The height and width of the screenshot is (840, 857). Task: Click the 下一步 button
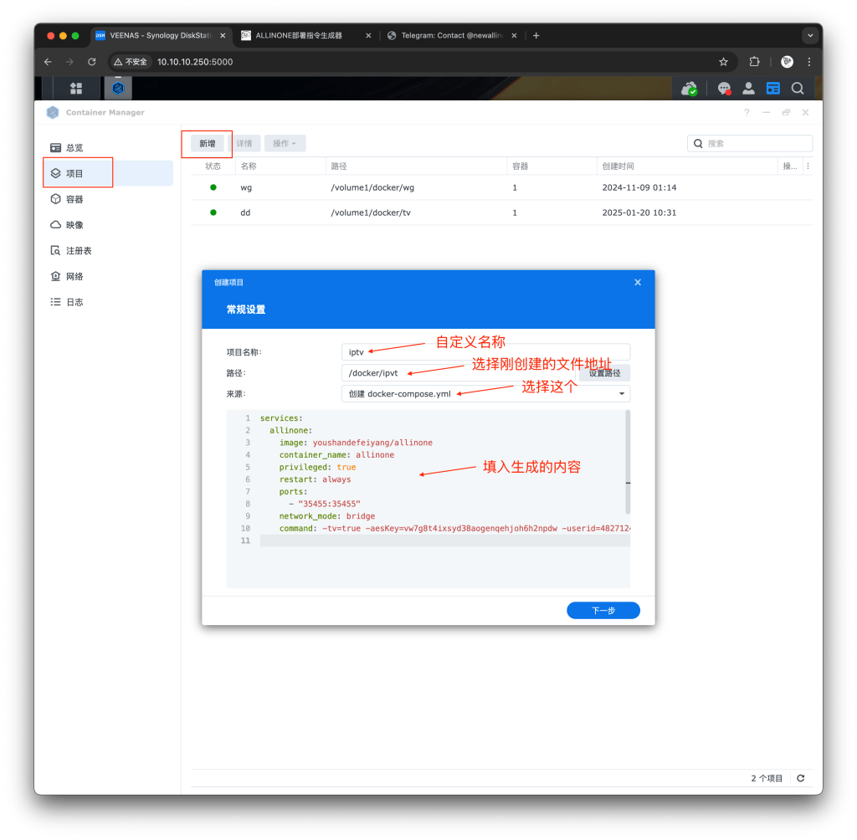point(603,611)
